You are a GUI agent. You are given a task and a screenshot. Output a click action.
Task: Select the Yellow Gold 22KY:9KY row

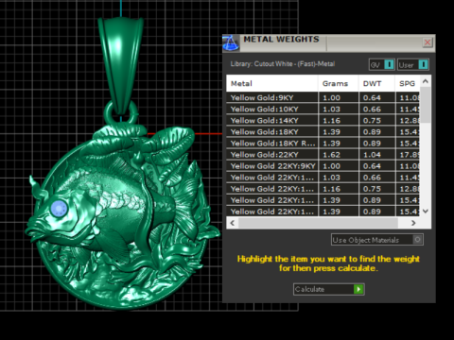(323, 166)
